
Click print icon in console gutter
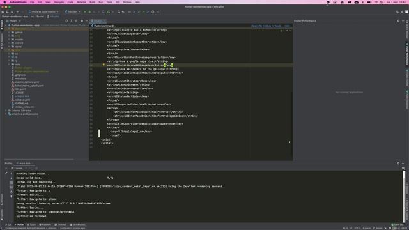point(12,192)
